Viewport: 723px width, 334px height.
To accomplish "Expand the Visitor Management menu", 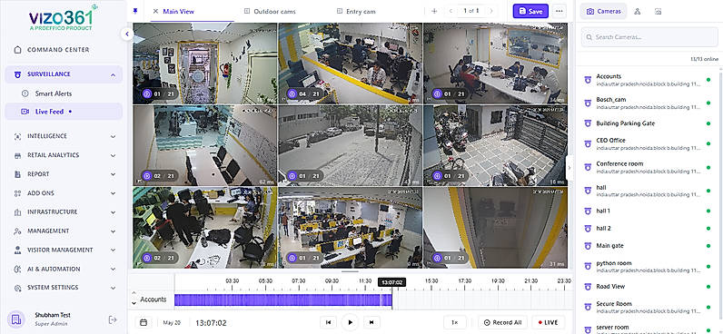I will pyautogui.click(x=64, y=250).
